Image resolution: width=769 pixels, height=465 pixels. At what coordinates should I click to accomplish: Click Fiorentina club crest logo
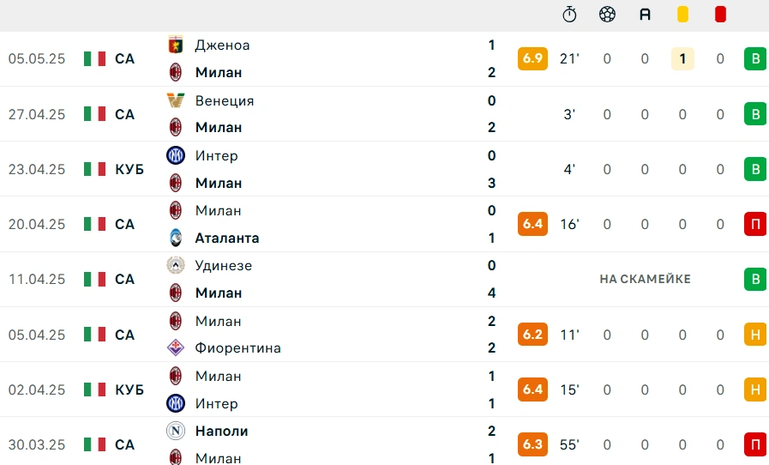coord(176,347)
